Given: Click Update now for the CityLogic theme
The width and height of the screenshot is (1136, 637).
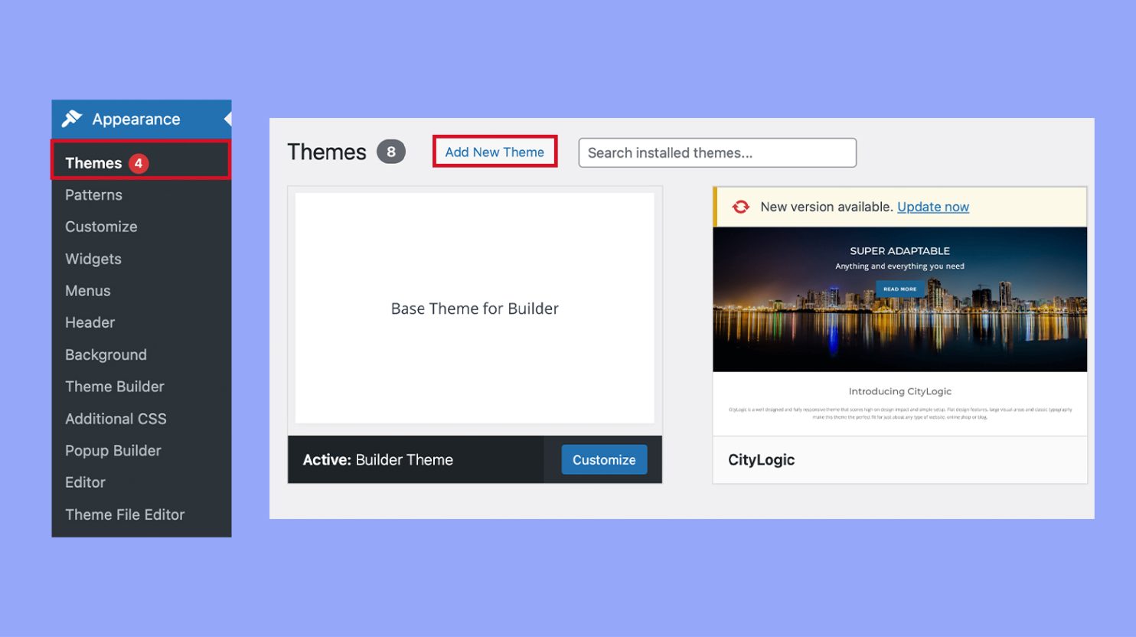Looking at the screenshot, I should coord(932,207).
